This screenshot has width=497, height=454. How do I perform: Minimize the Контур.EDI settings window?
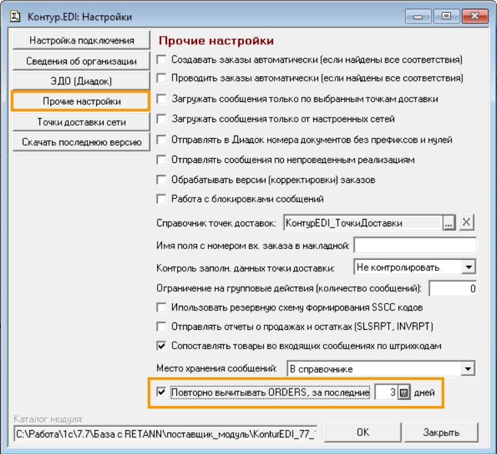click(418, 16)
